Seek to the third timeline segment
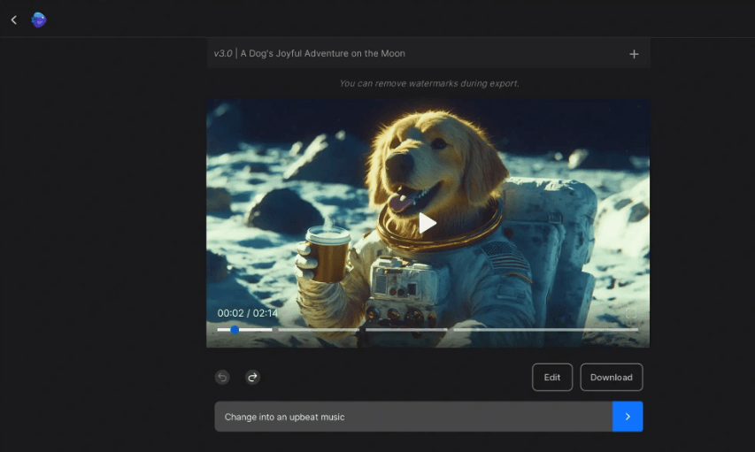The image size is (755, 452). pyautogui.click(x=406, y=330)
